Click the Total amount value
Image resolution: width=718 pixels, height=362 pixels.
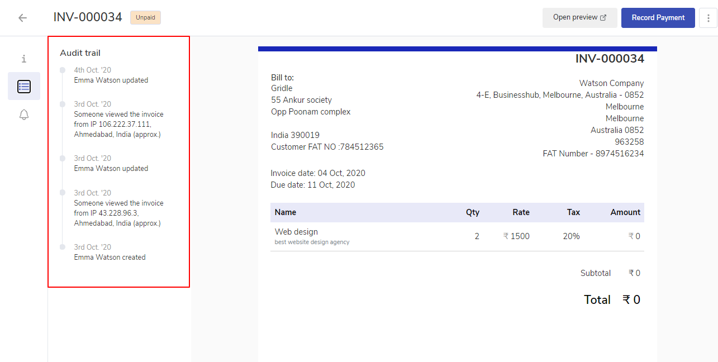point(631,300)
